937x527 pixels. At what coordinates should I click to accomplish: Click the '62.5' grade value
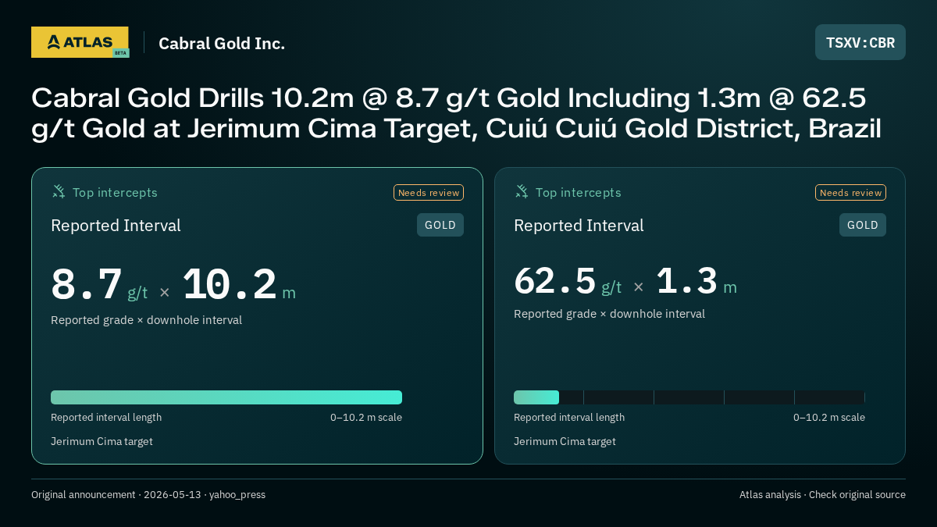click(x=555, y=282)
